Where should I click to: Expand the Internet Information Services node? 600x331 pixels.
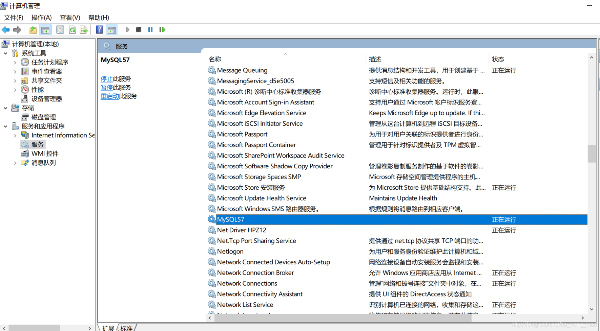[x=15, y=135]
